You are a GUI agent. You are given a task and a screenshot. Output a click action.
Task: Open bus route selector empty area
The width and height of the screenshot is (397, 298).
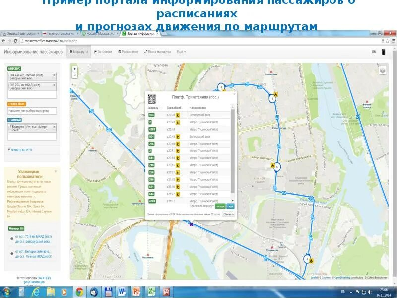pos(32,95)
